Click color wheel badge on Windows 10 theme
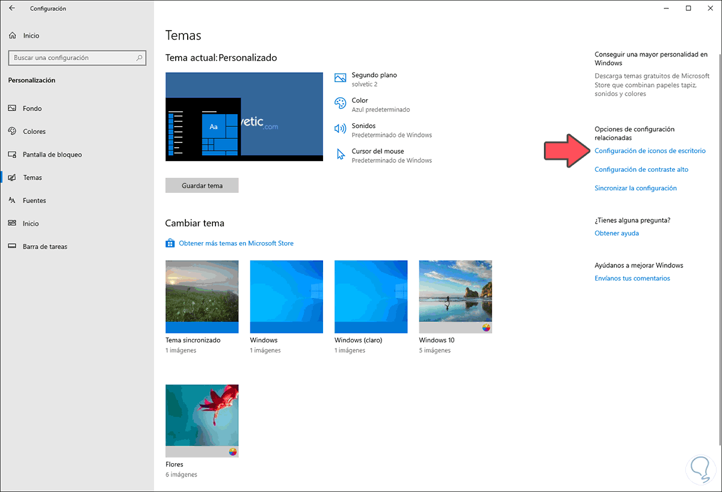 [x=487, y=327]
